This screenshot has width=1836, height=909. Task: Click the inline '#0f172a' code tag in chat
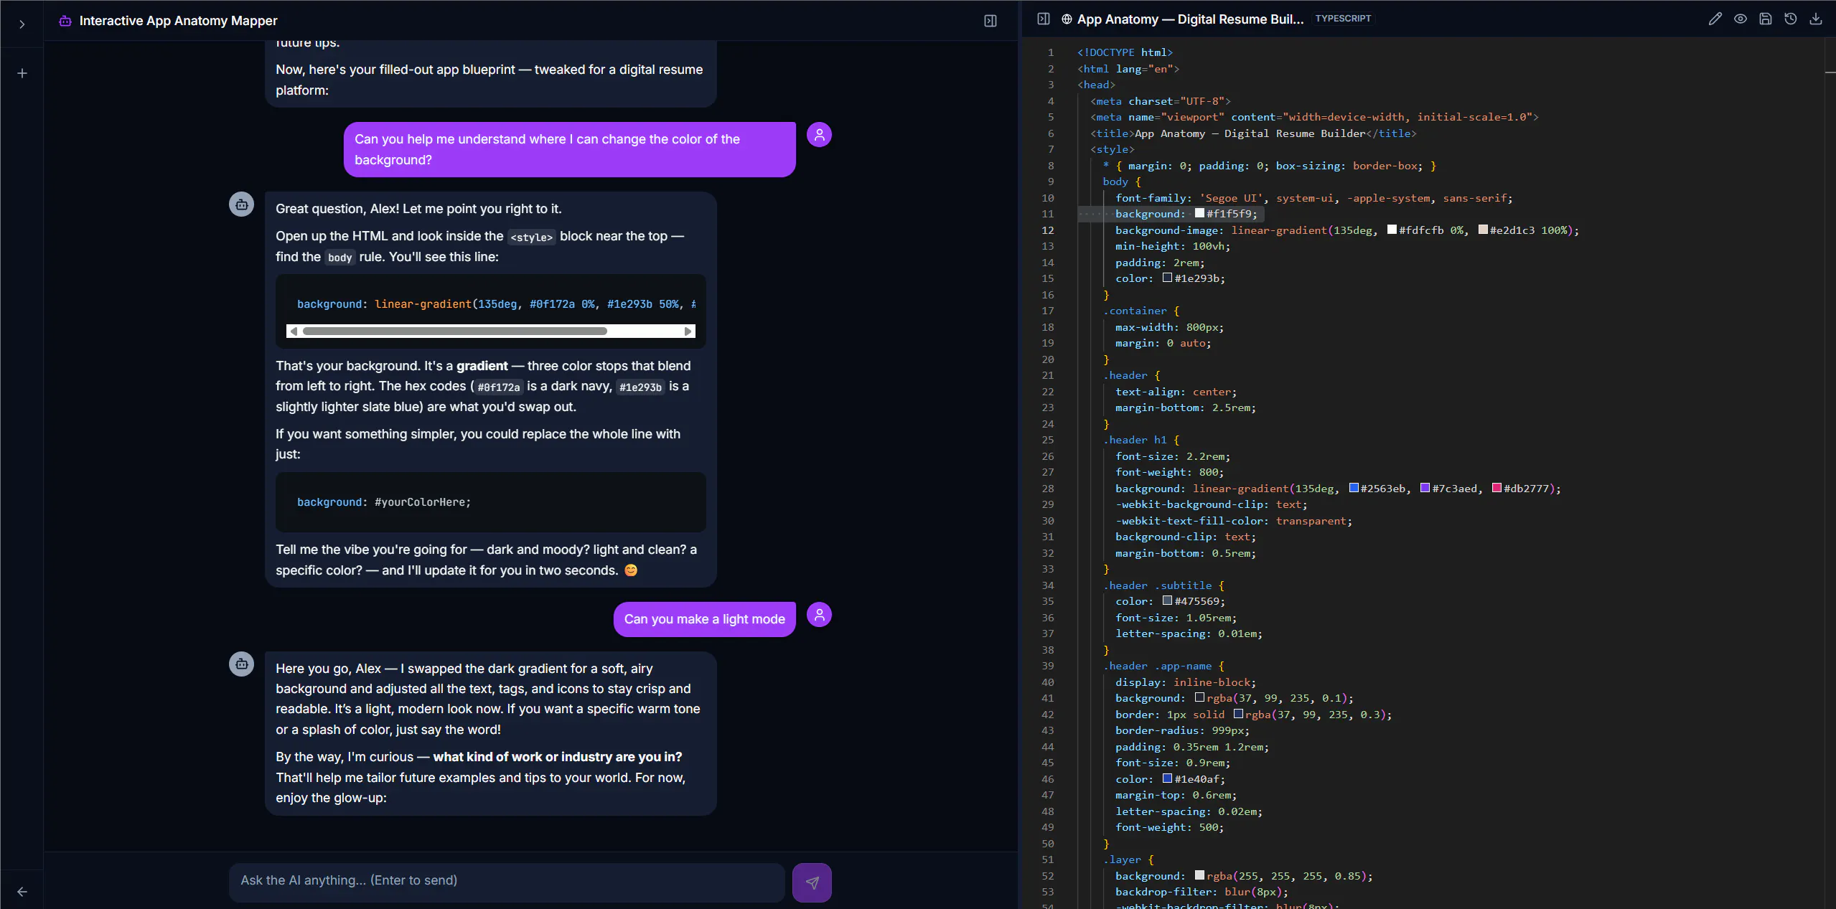pyautogui.click(x=498, y=387)
